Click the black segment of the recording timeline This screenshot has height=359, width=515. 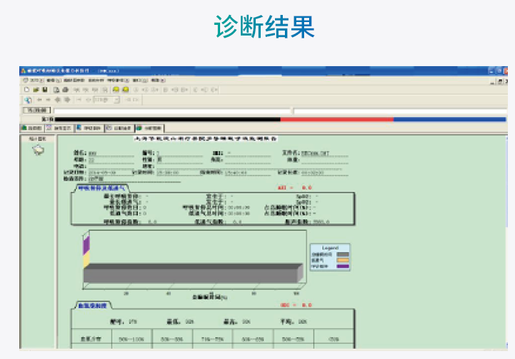tap(167, 119)
